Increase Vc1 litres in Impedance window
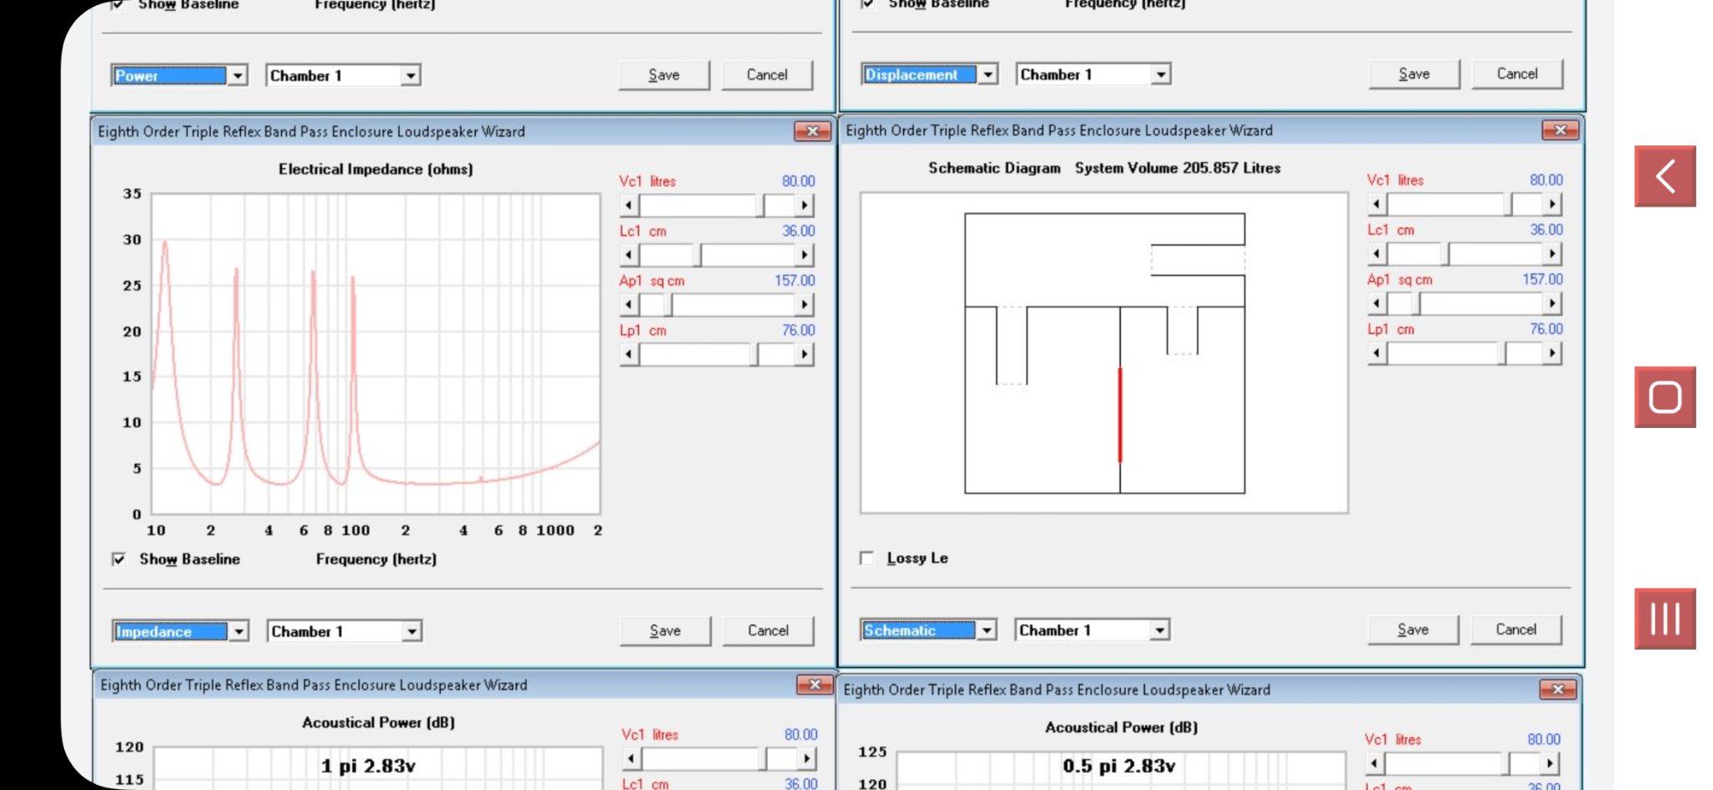 pos(805,205)
